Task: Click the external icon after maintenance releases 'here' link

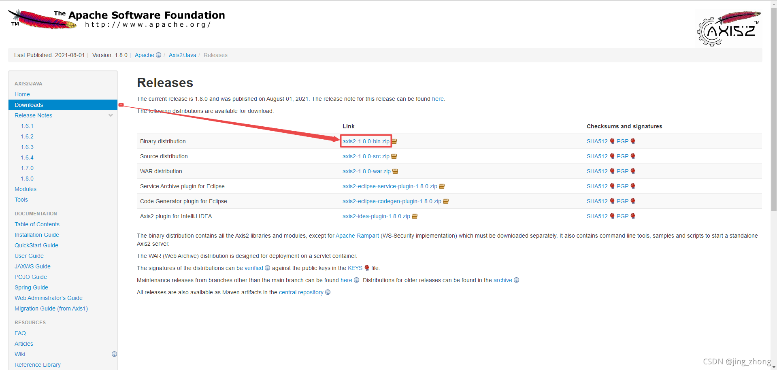Action: (357, 280)
